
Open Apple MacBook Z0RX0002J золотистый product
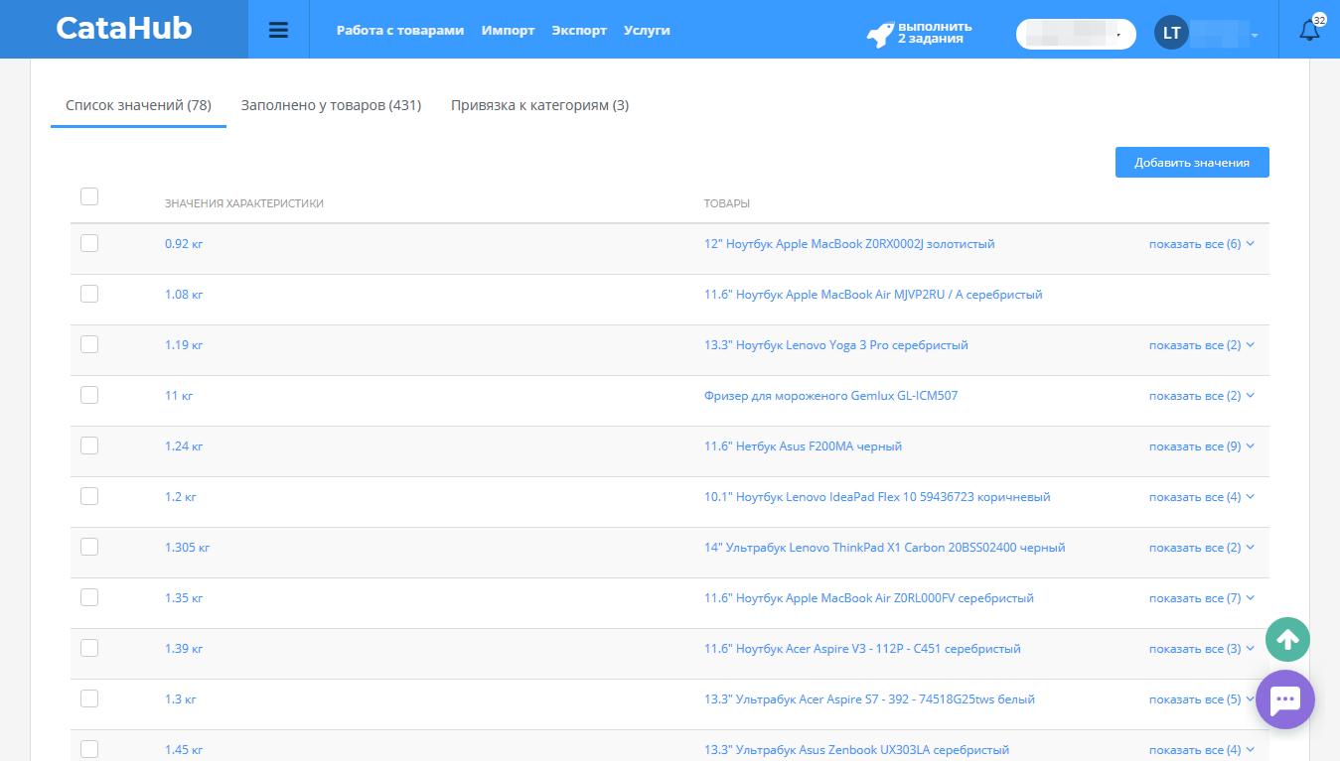(849, 244)
